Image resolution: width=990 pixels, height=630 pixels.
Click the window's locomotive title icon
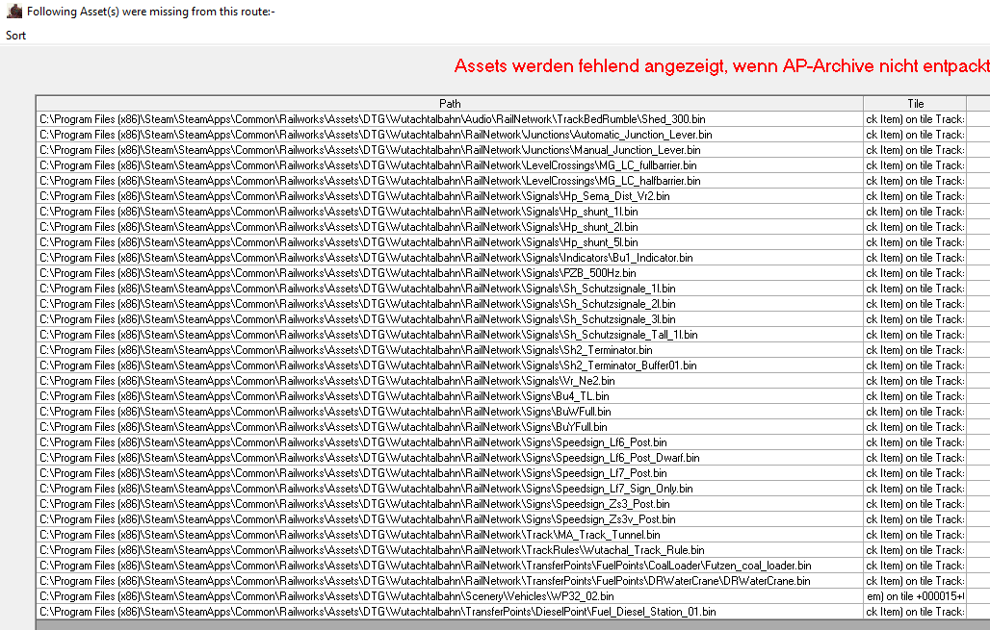pos(13,11)
